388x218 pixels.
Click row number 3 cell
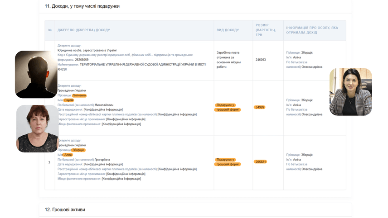(x=49, y=162)
